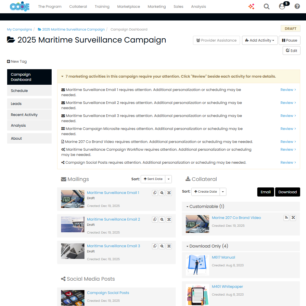Review Maritime Surveillance Email 2 alert
The height and width of the screenshot is (306, 306).
click(x=288, y=103)
